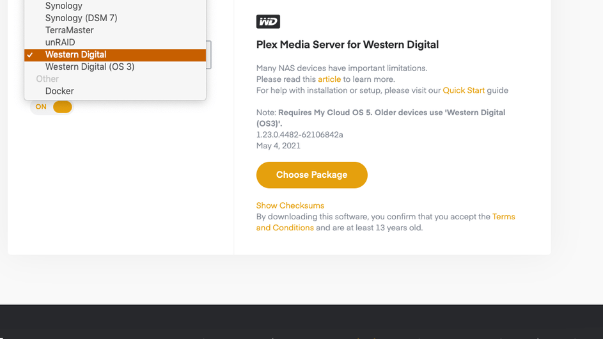Screen dimensions: 603x339
Task: Toggle the ON switch off
Action: (x=52, y=107)
